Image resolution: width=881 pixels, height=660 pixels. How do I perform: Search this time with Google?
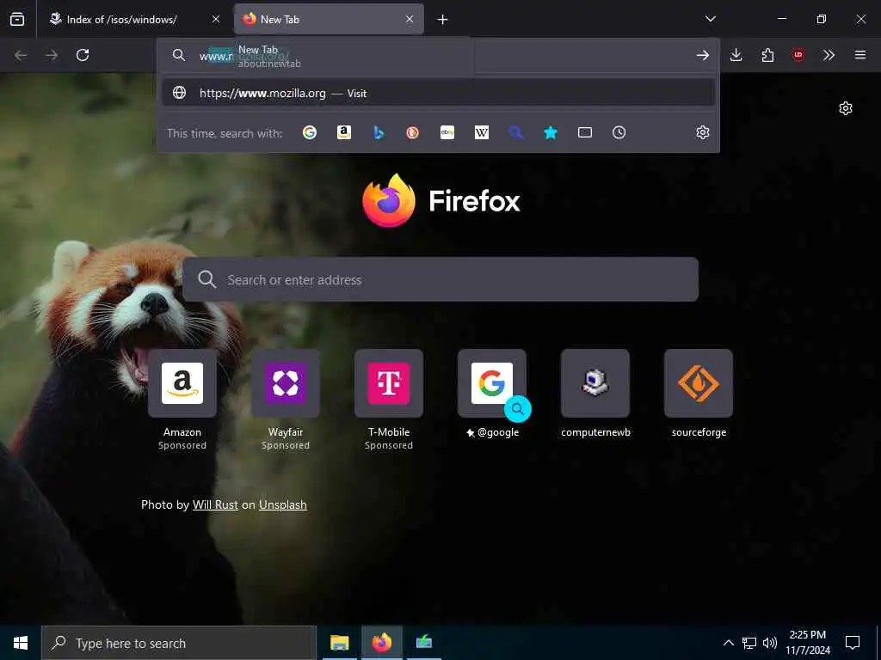310,132
